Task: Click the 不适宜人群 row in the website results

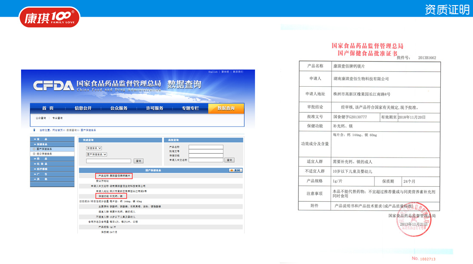Action: tap(161, 217)
